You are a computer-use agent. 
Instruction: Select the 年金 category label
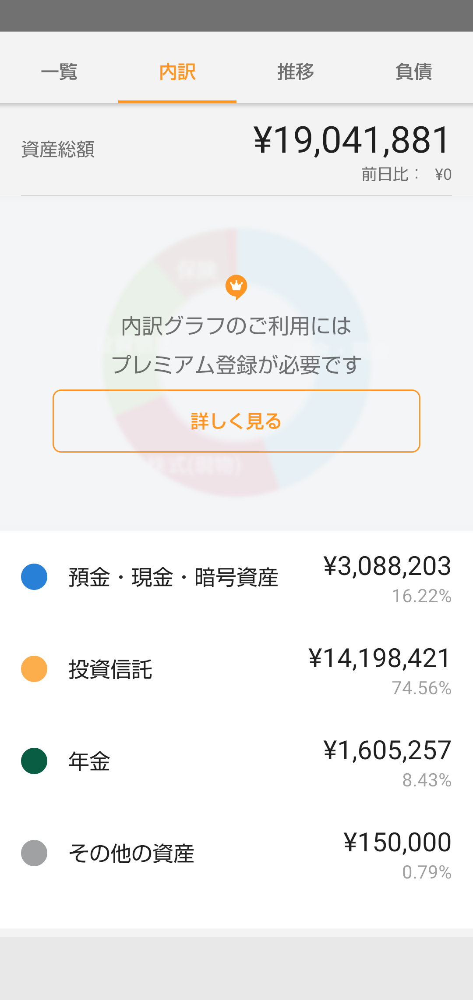coord(89,761)
